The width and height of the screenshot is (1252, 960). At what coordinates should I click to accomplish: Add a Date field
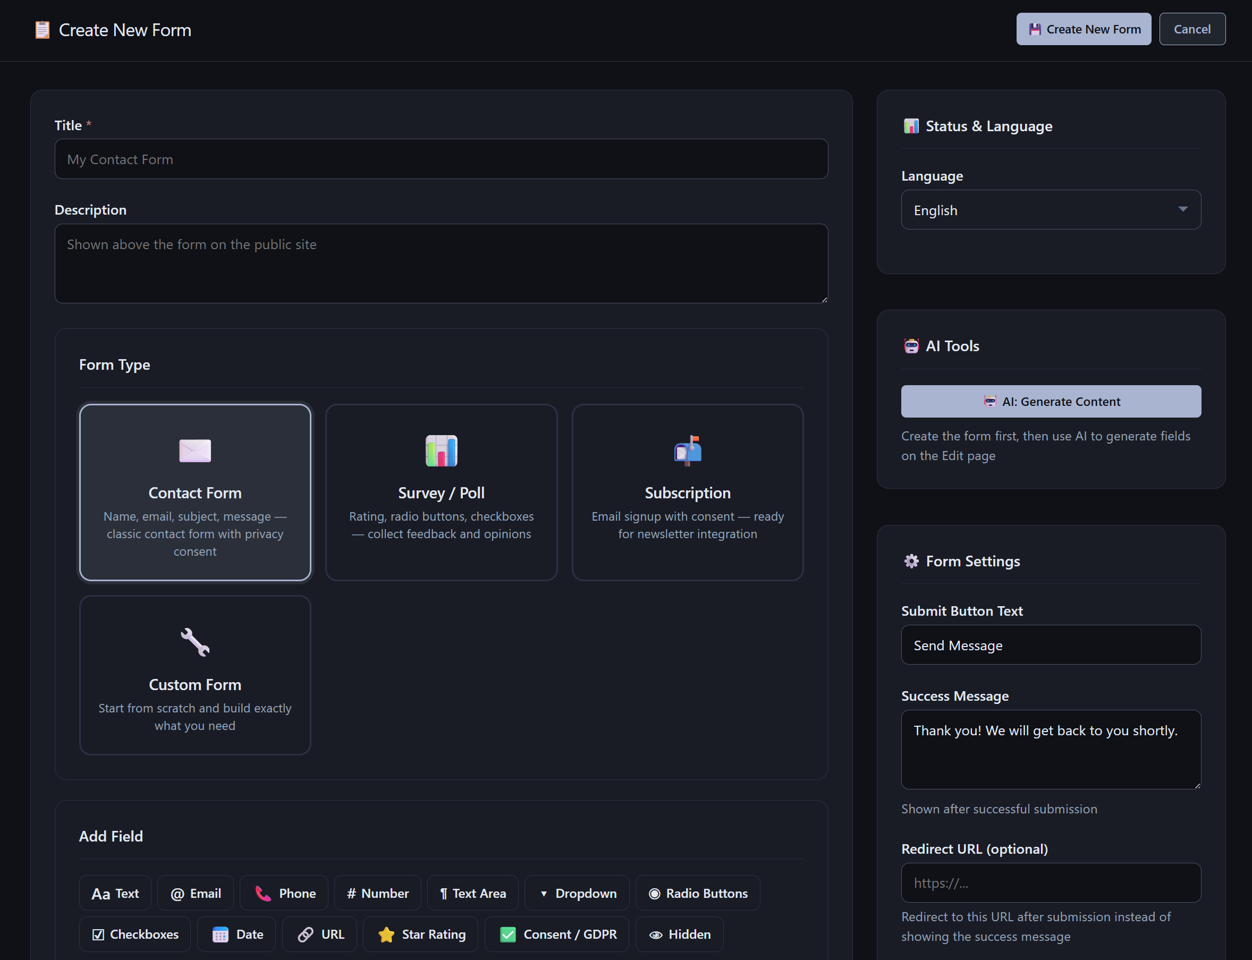point(236,934)
